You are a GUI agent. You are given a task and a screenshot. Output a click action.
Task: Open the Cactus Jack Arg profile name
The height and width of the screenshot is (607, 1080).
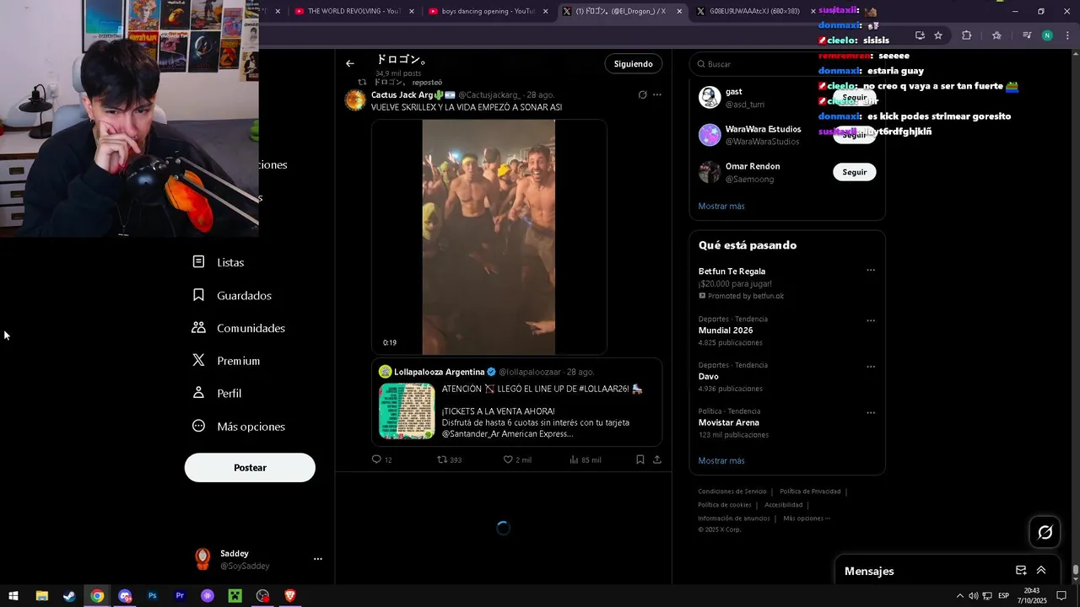[402, 94]
